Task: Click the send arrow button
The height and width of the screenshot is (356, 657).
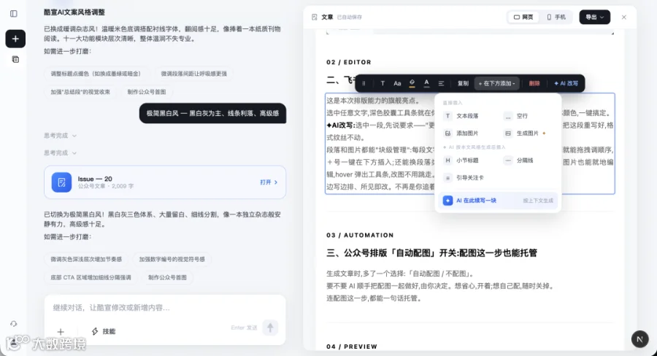Action: tap(270, 328)
